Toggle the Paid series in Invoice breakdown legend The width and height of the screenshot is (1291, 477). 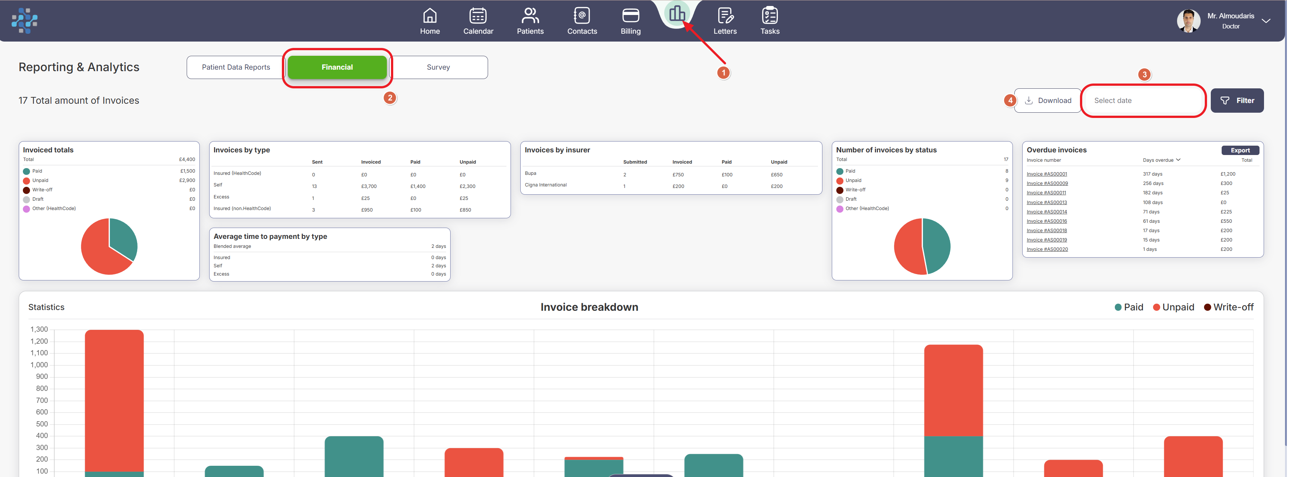click(1129, 307)
